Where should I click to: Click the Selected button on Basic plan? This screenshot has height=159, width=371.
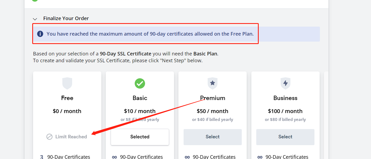coord(140,137)
